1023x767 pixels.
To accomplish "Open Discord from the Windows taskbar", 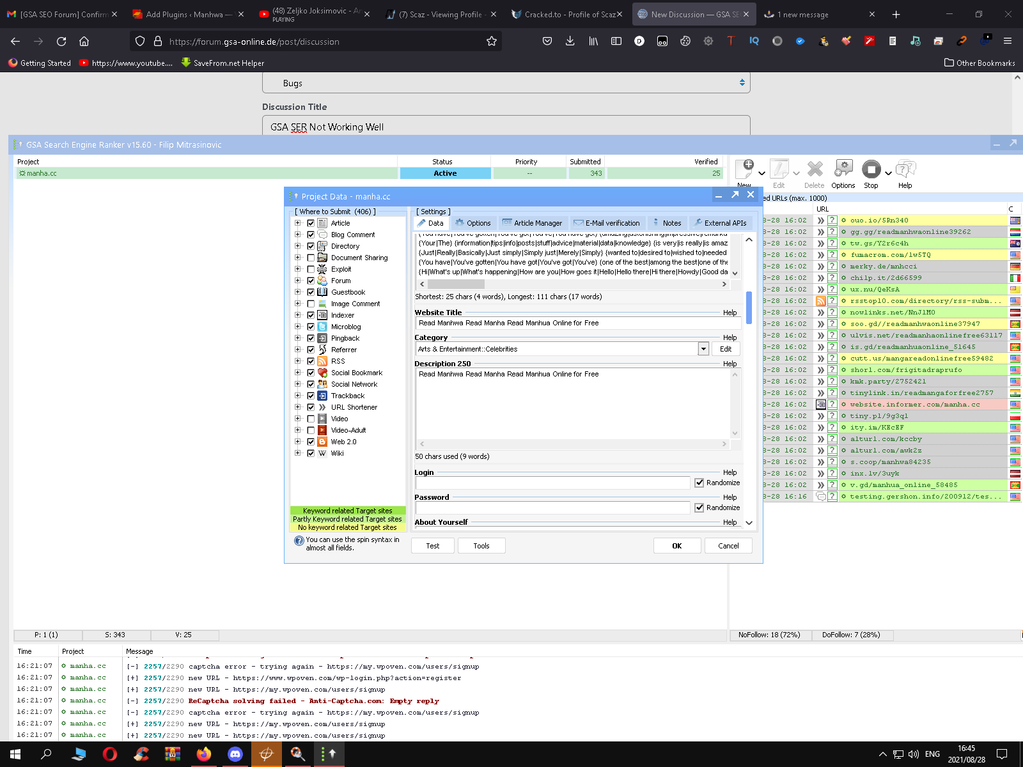I will pos(235,754).
